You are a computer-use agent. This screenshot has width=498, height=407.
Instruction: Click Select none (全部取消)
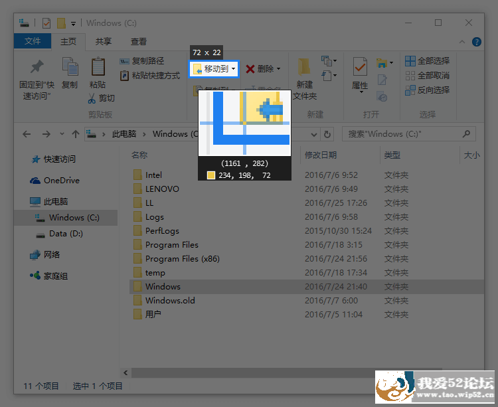tap(427, 76)
